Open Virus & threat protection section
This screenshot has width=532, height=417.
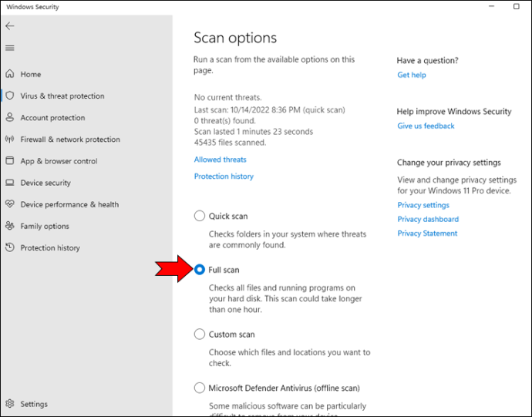tap(62, 96)
